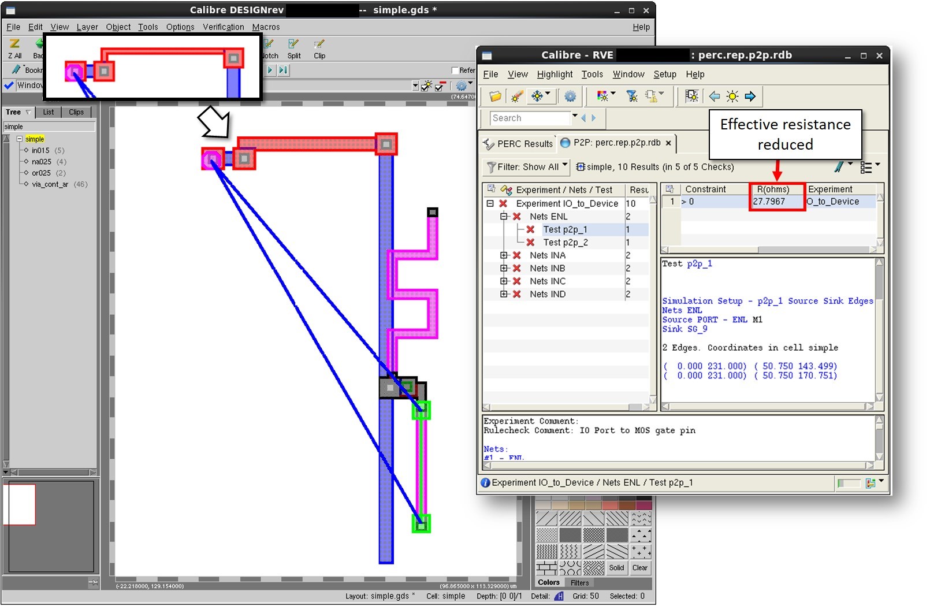Open the Search field dropdown arrow

pyautogui.click(x=575, y=116)
